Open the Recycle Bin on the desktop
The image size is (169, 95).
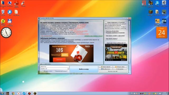tap(3, 12)
